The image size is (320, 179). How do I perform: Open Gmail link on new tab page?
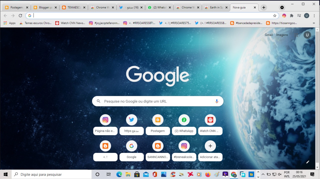pyautogui.click(x=269, y=35)
